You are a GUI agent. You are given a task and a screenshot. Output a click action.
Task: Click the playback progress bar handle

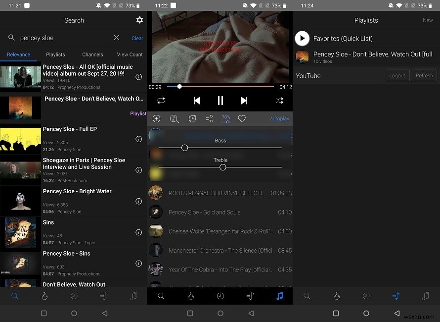point(179,86)
